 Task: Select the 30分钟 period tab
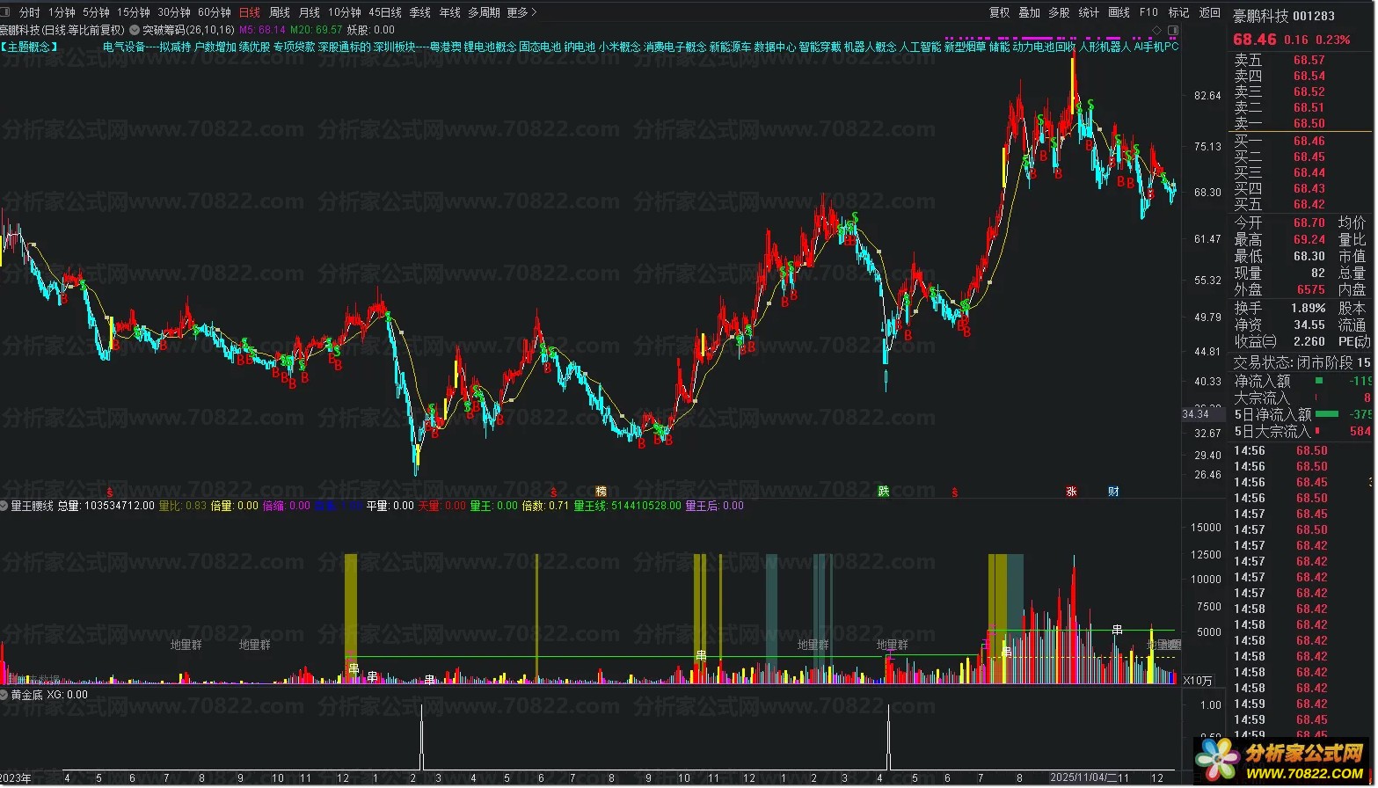pos(174,12)
